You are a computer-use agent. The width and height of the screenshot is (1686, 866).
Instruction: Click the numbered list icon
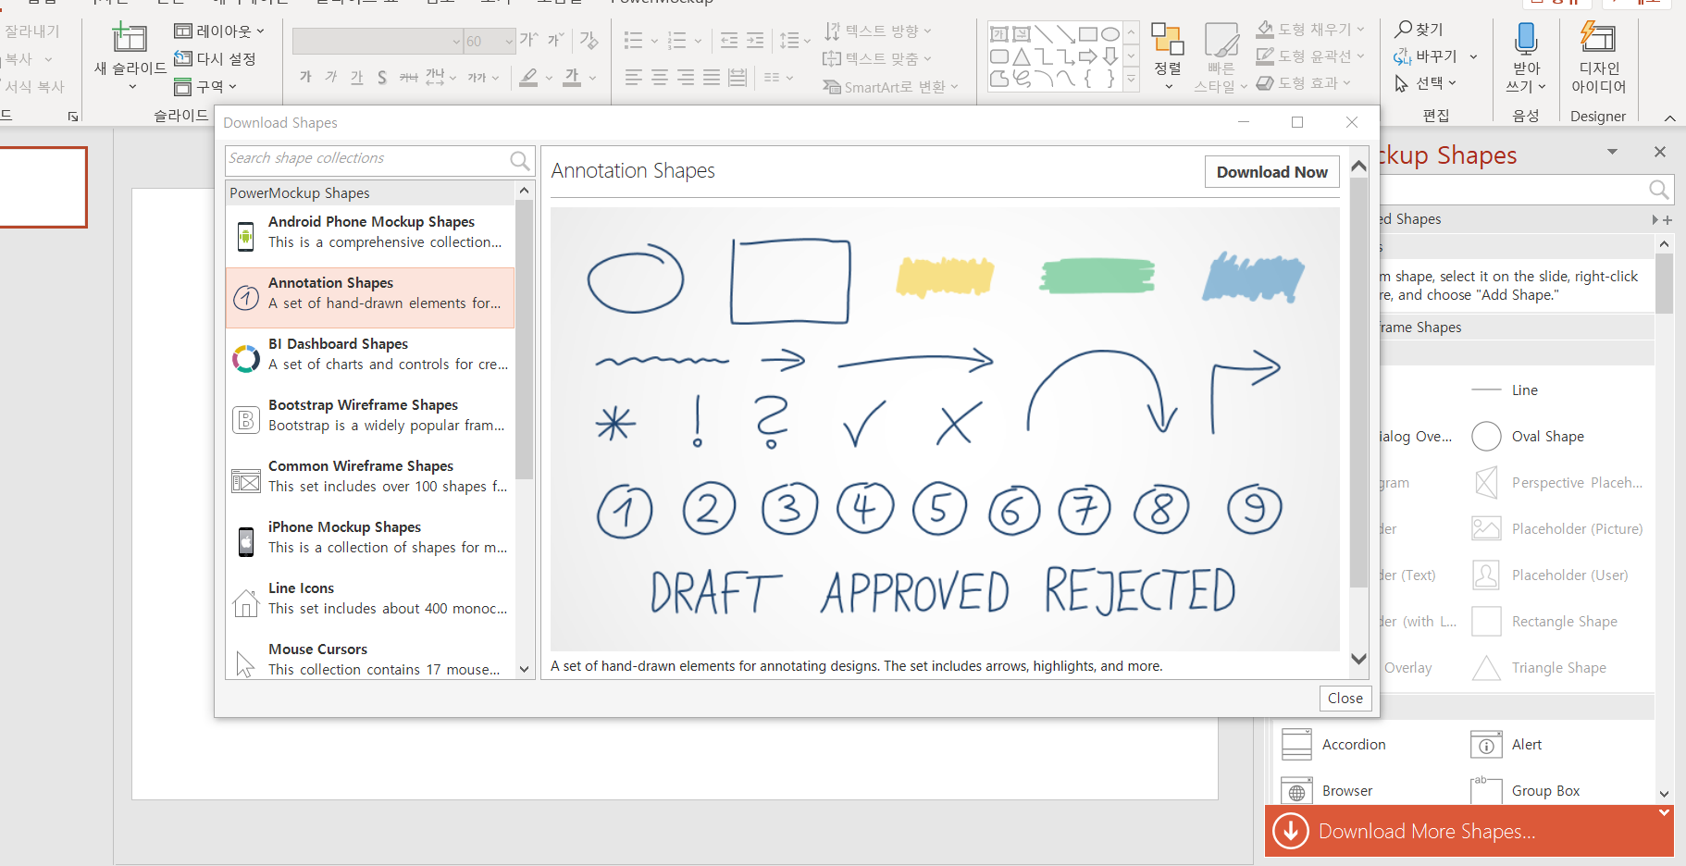pyautogui.click(x=676, y=40)
